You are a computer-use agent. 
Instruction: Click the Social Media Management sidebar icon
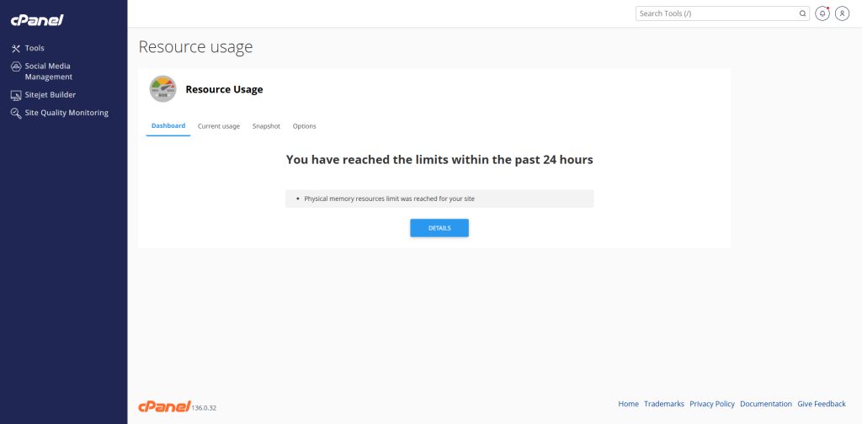click(x=16, y=66)
